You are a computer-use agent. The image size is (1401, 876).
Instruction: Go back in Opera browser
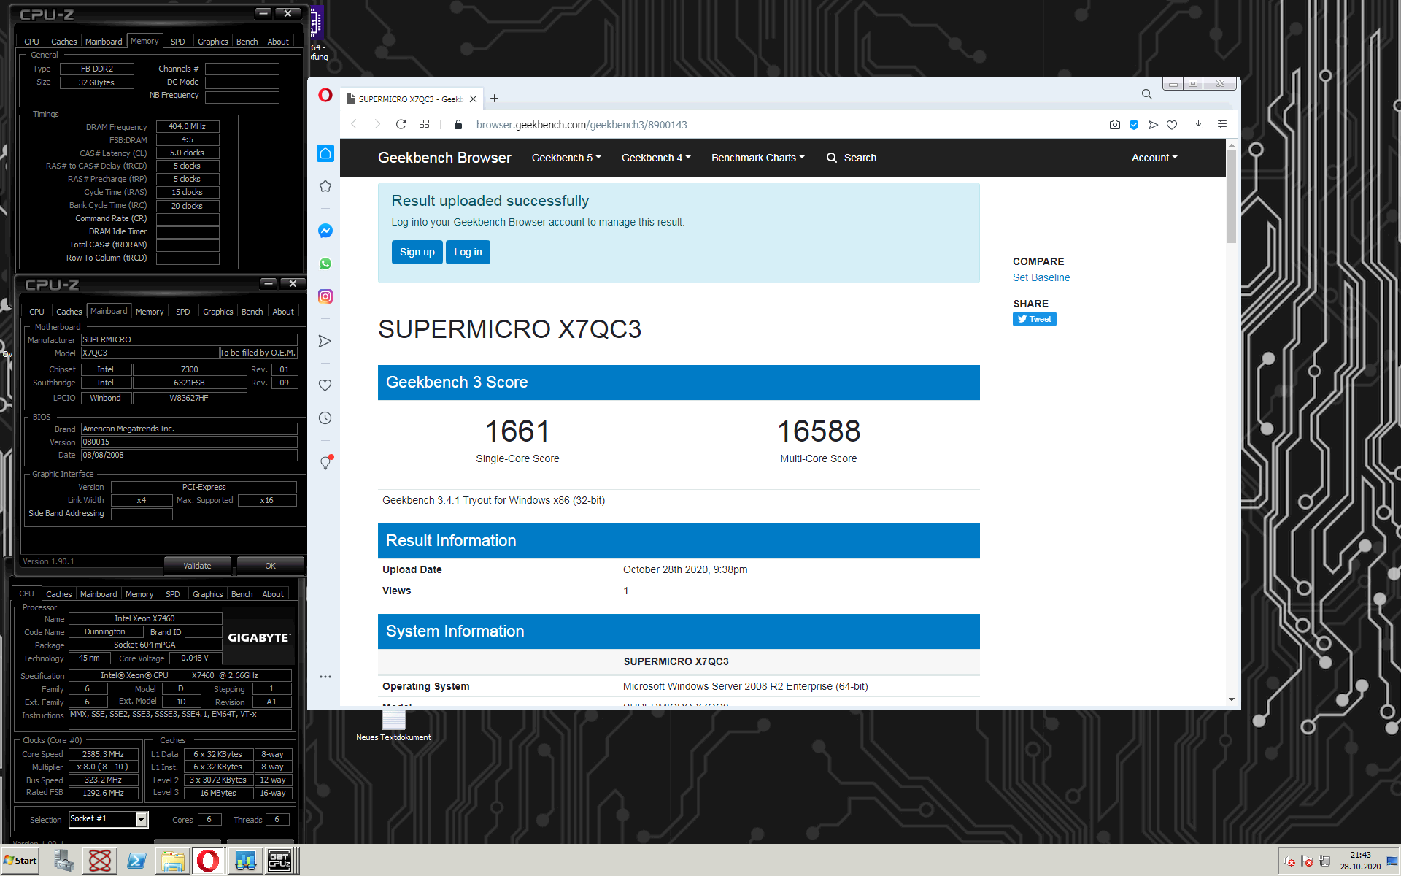354,125
